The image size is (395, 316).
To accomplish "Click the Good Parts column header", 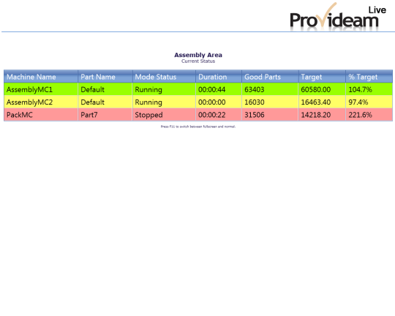I will point(270,77).
